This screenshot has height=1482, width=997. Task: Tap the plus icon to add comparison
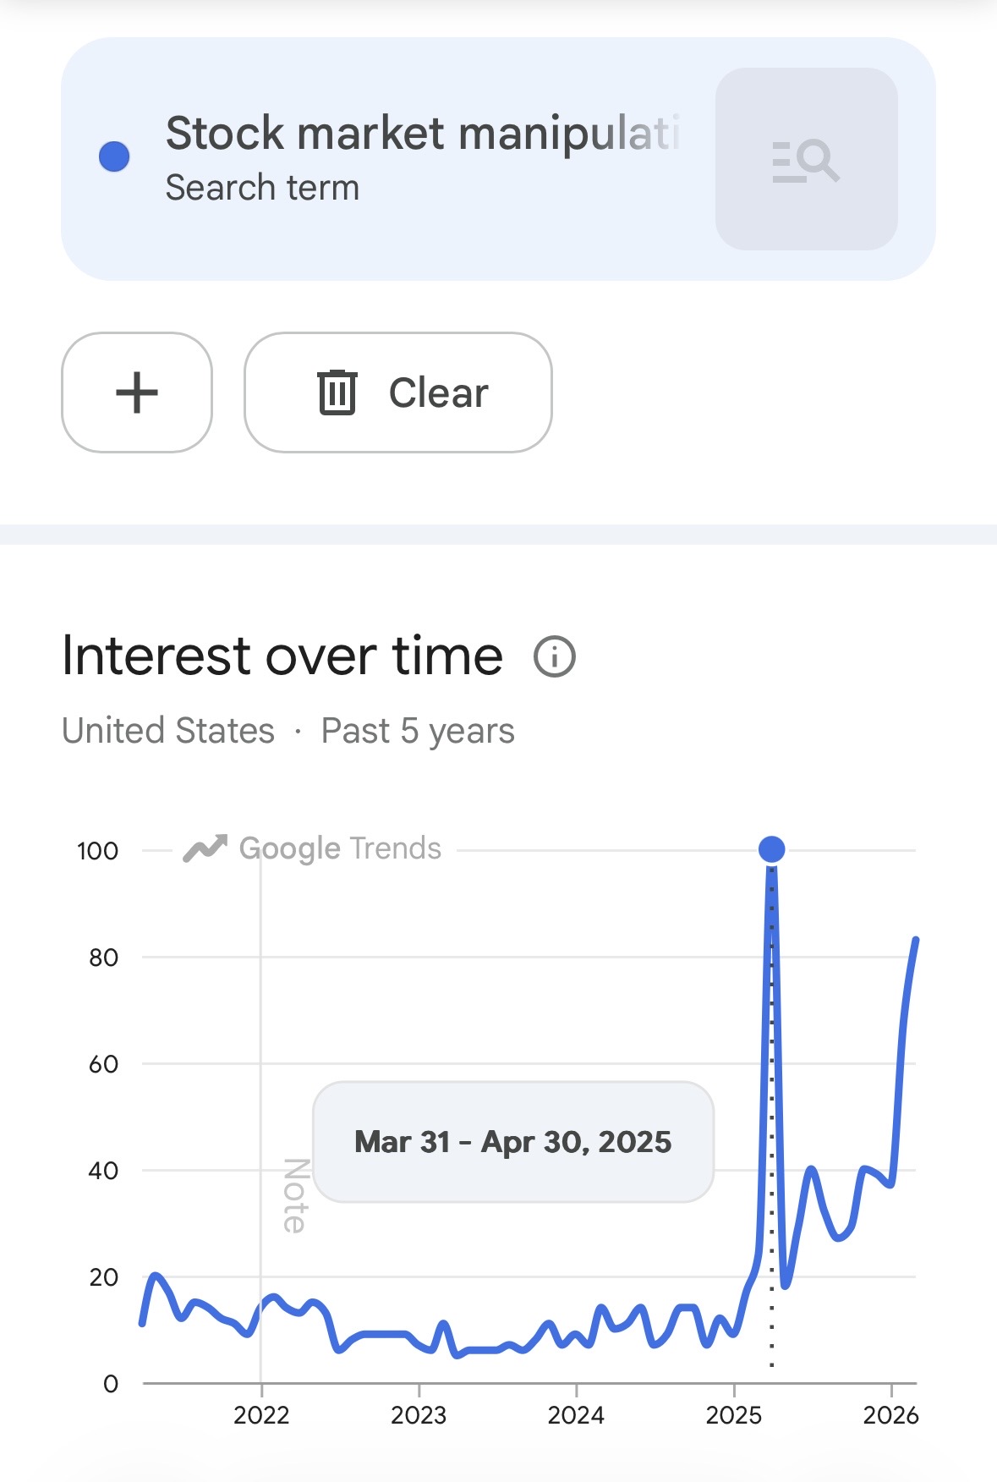[x=137, y=392]
